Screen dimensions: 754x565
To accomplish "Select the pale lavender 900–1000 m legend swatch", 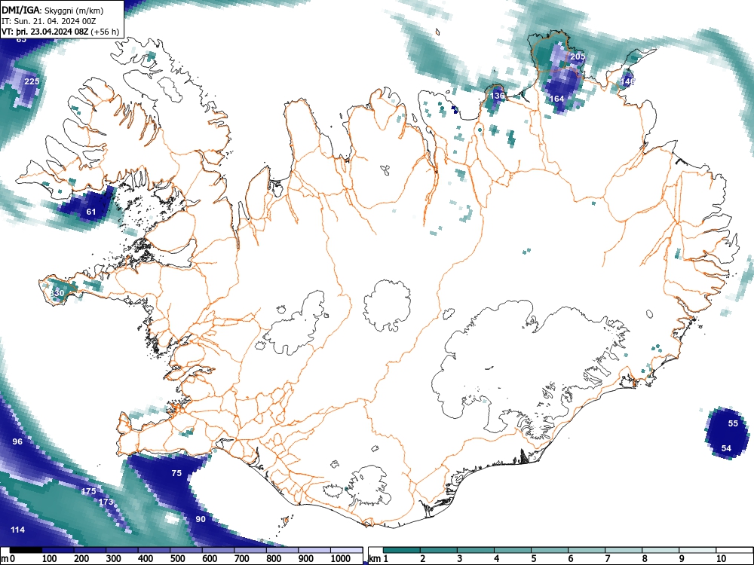I will coord(314,550).
